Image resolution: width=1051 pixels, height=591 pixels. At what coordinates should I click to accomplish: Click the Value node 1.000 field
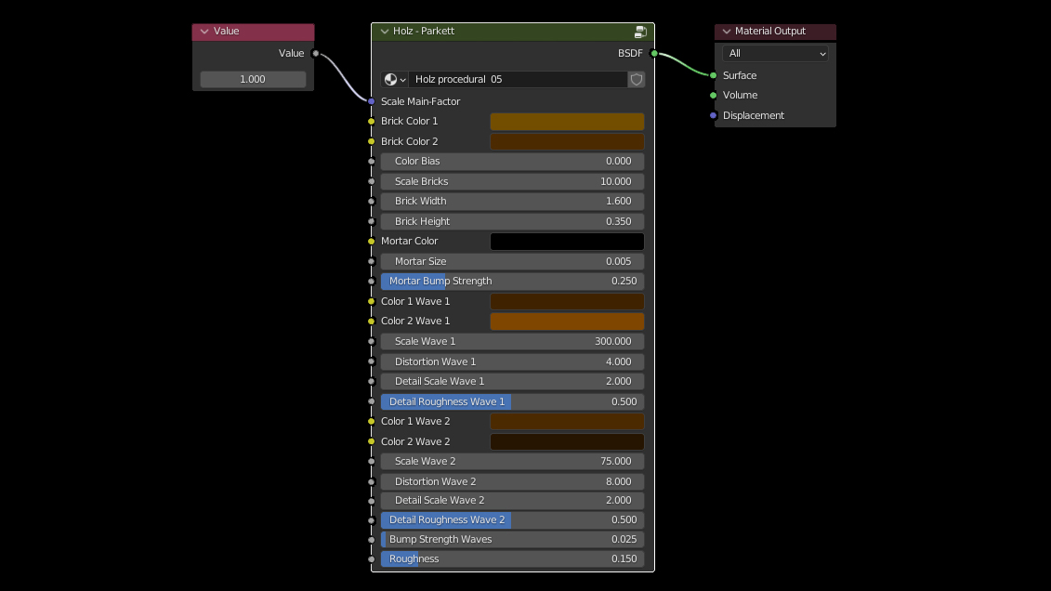(253, 80)
